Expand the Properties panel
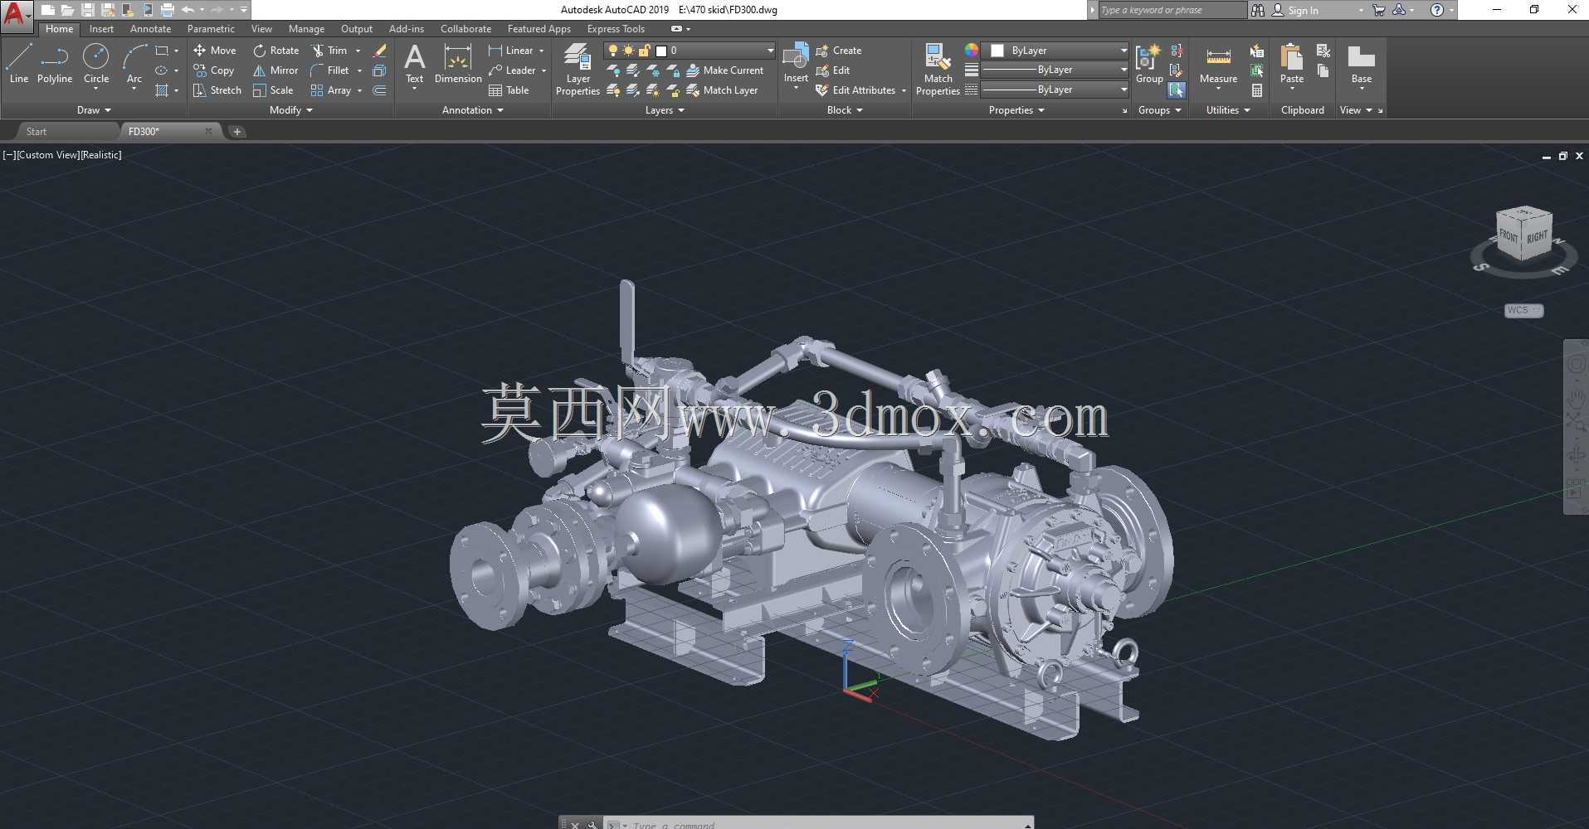 1016,110
